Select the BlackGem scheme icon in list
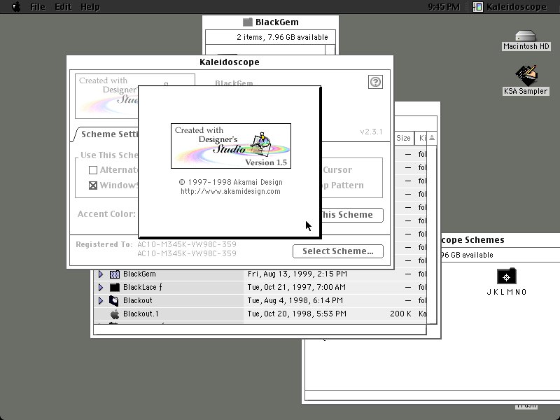 (115, 274)
